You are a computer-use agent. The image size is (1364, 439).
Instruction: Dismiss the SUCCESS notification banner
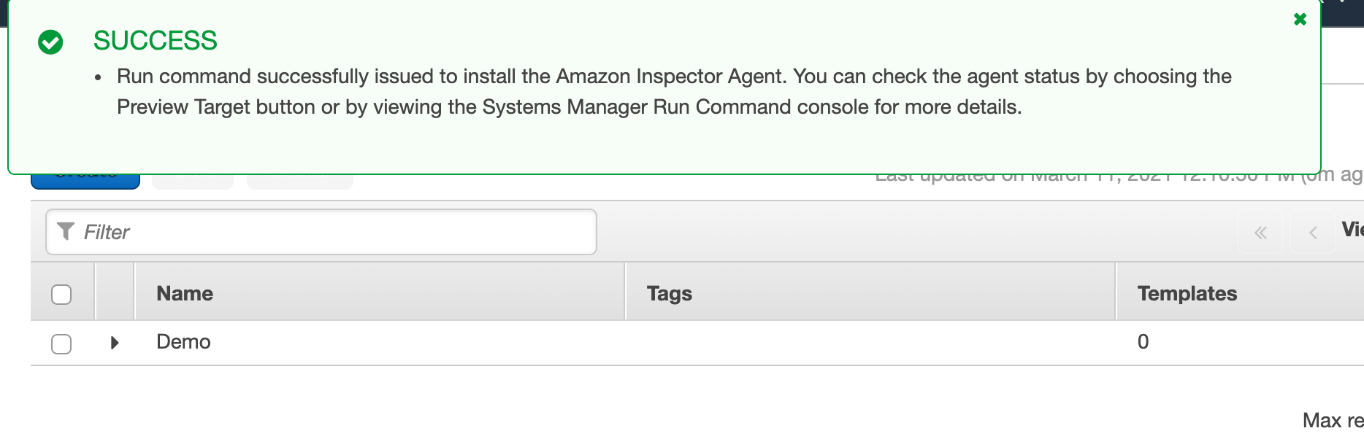(x=1300, y=20)
